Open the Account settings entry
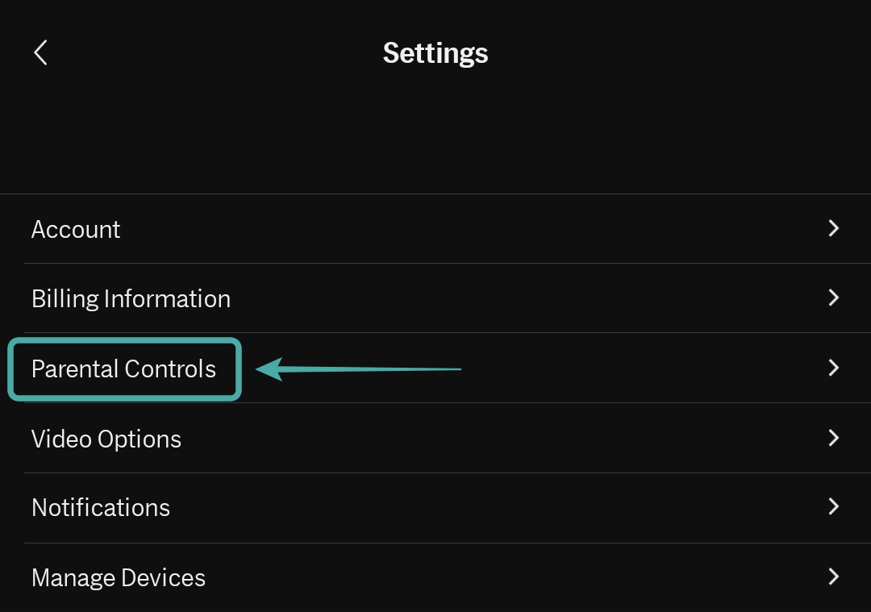This screenshot has height=612, width=871. pyautogui.click(x=76, y=230)
